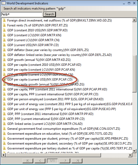The width and height of the screenshot is (138, 165).
Task: Click the window icon in the title bar
Action: point(3,3)
